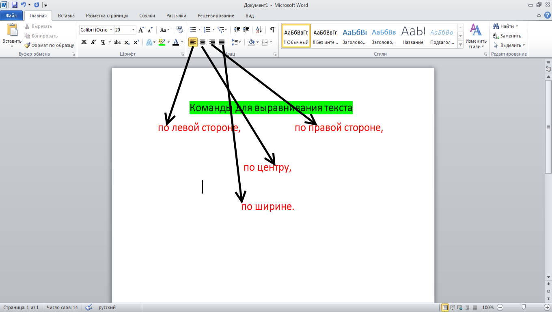The height and width of the screenshot is (312, 552).
Task: Open Word Help question mark
Action: [x=547, y=15]
